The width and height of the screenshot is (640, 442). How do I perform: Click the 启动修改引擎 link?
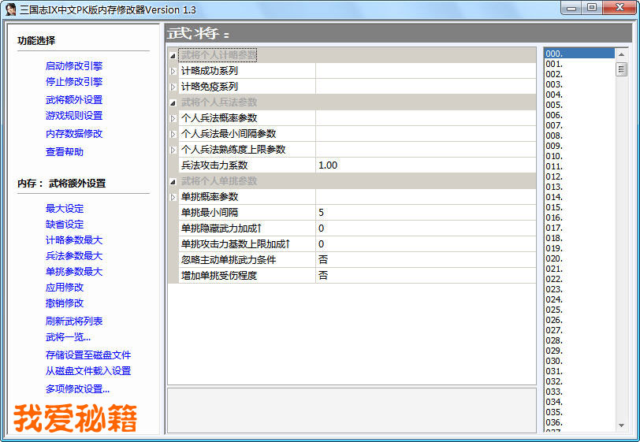pos(74,66)
